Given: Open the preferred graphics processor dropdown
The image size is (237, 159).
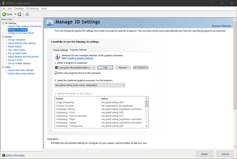Looking at the screenshot, I should coord(90,85).
